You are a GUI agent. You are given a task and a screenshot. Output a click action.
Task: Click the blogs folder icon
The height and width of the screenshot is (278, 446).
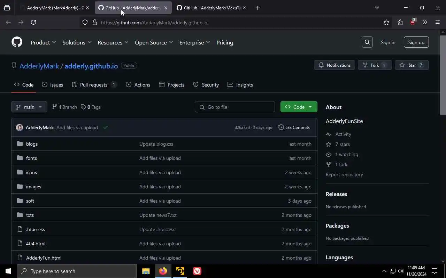[x=20, y=144]
